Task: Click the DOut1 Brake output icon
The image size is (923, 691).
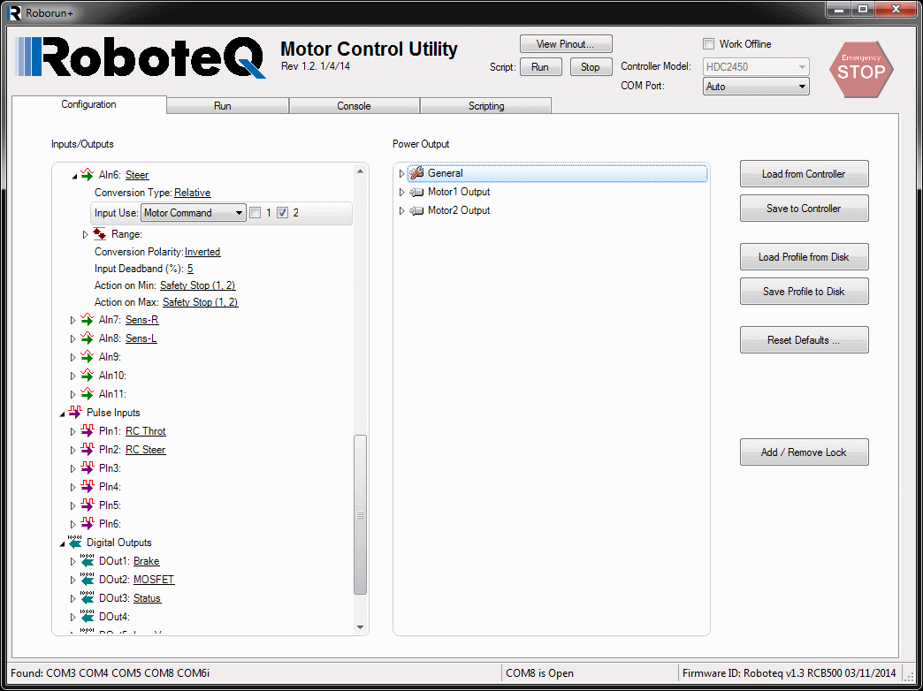Action: click(87, 561)
